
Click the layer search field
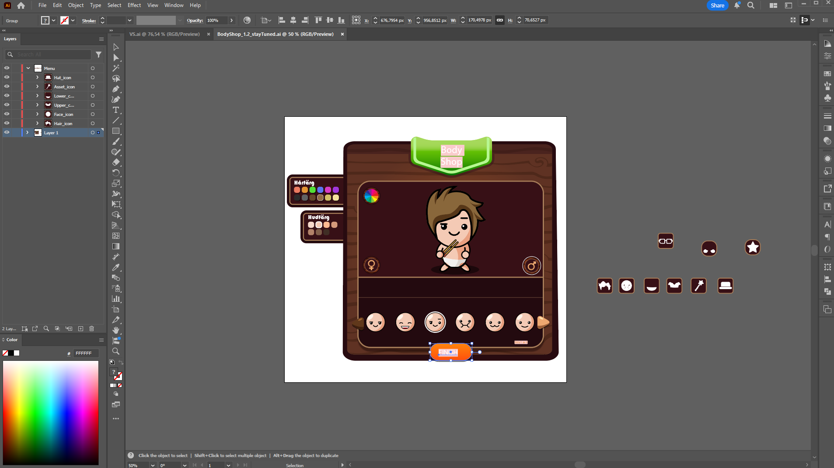click(x=52, y=55)
